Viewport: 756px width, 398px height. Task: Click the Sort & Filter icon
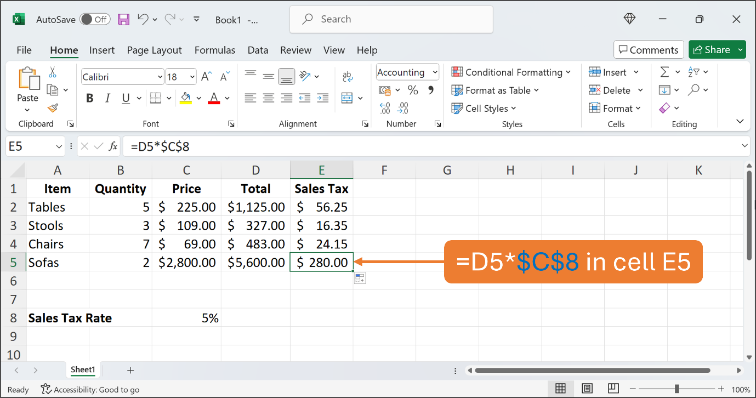[x=694, y=72]
